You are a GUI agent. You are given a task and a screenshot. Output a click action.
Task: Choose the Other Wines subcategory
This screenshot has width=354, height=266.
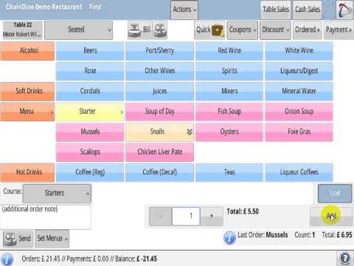(160, 71)
